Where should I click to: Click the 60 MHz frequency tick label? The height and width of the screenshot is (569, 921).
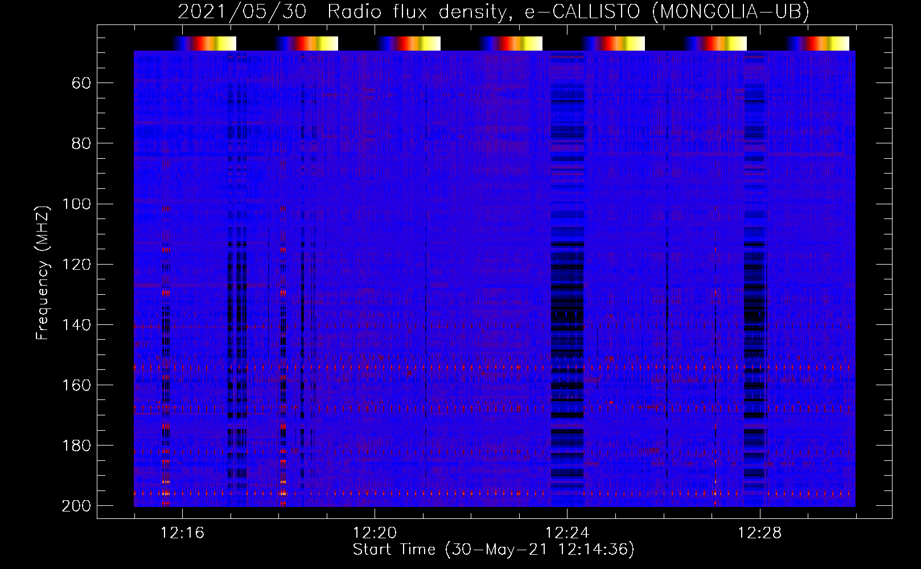tap(81, 83)
